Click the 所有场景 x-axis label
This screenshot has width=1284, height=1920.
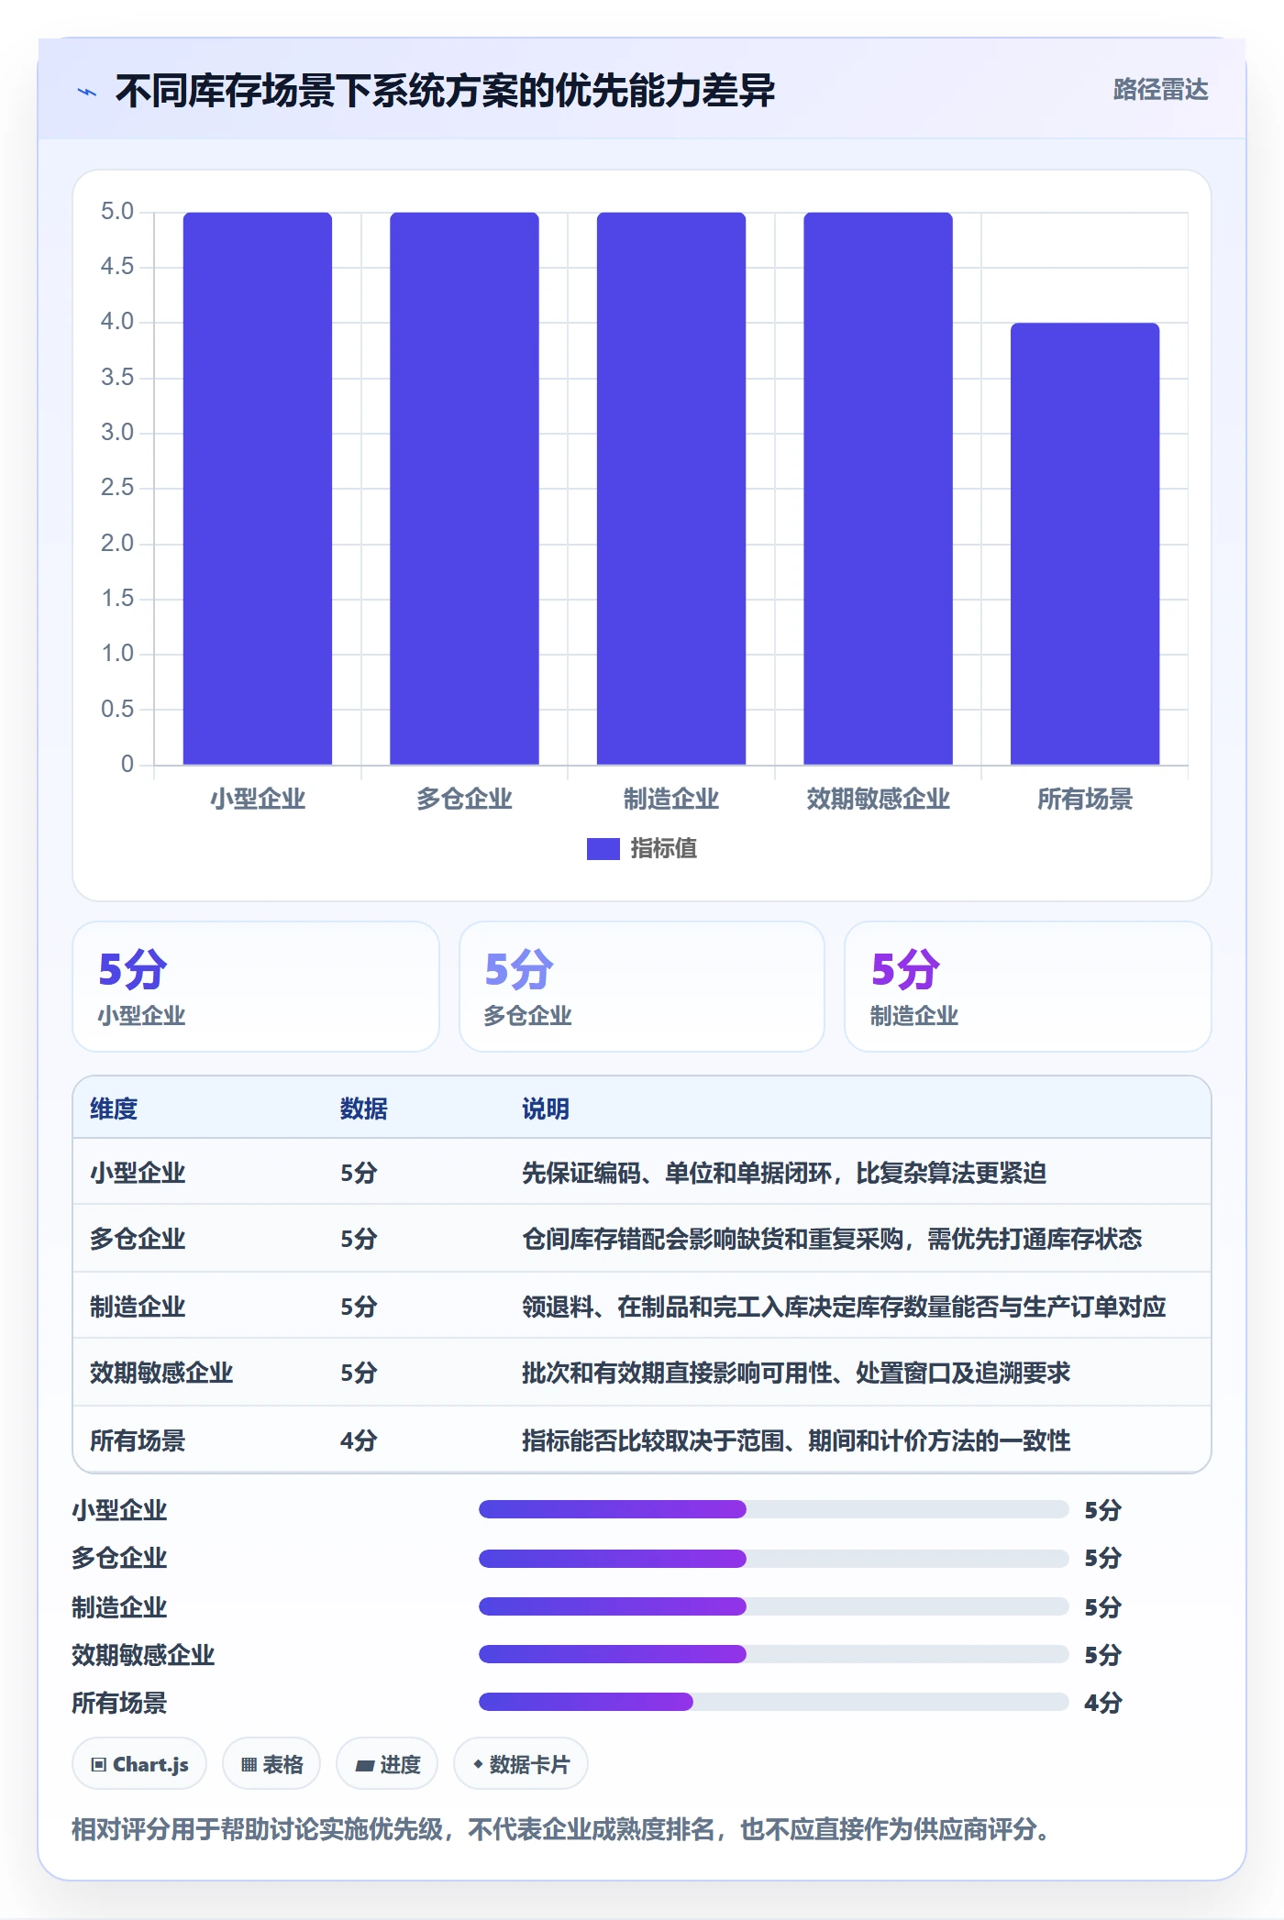[1085, 800]
